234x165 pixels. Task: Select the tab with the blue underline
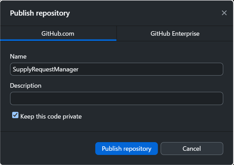(x=58, y=34)
